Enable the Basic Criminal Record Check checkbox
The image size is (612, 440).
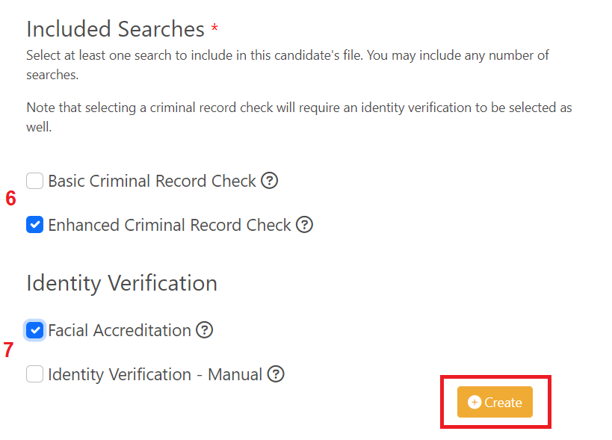point(34,181)
